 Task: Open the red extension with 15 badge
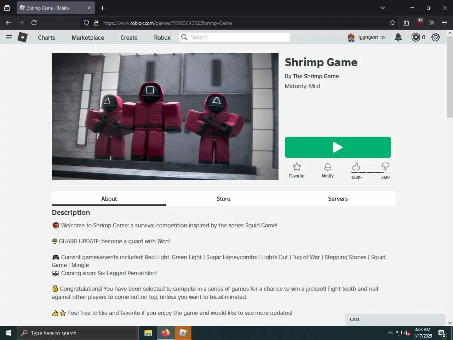coord(419,22)
